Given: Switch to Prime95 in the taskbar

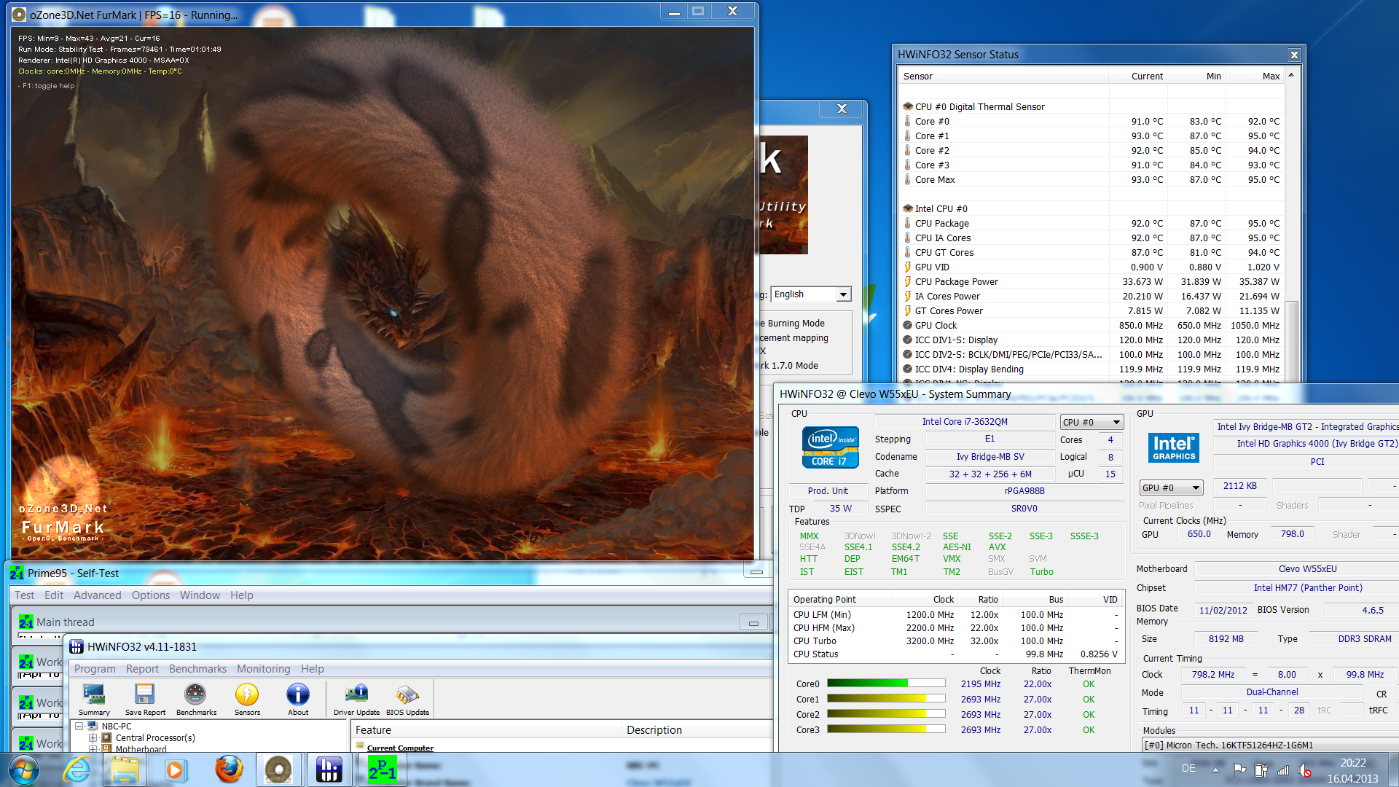Looking at the screenshot, I should click(382, 770).
